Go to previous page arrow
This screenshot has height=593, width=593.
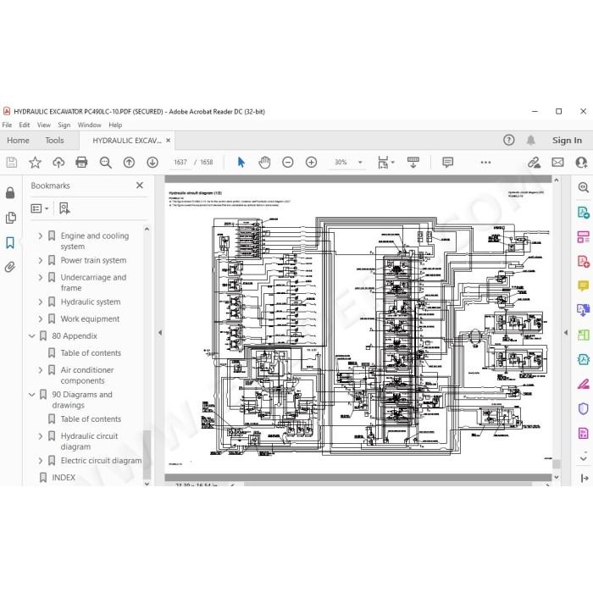[129, 163]
